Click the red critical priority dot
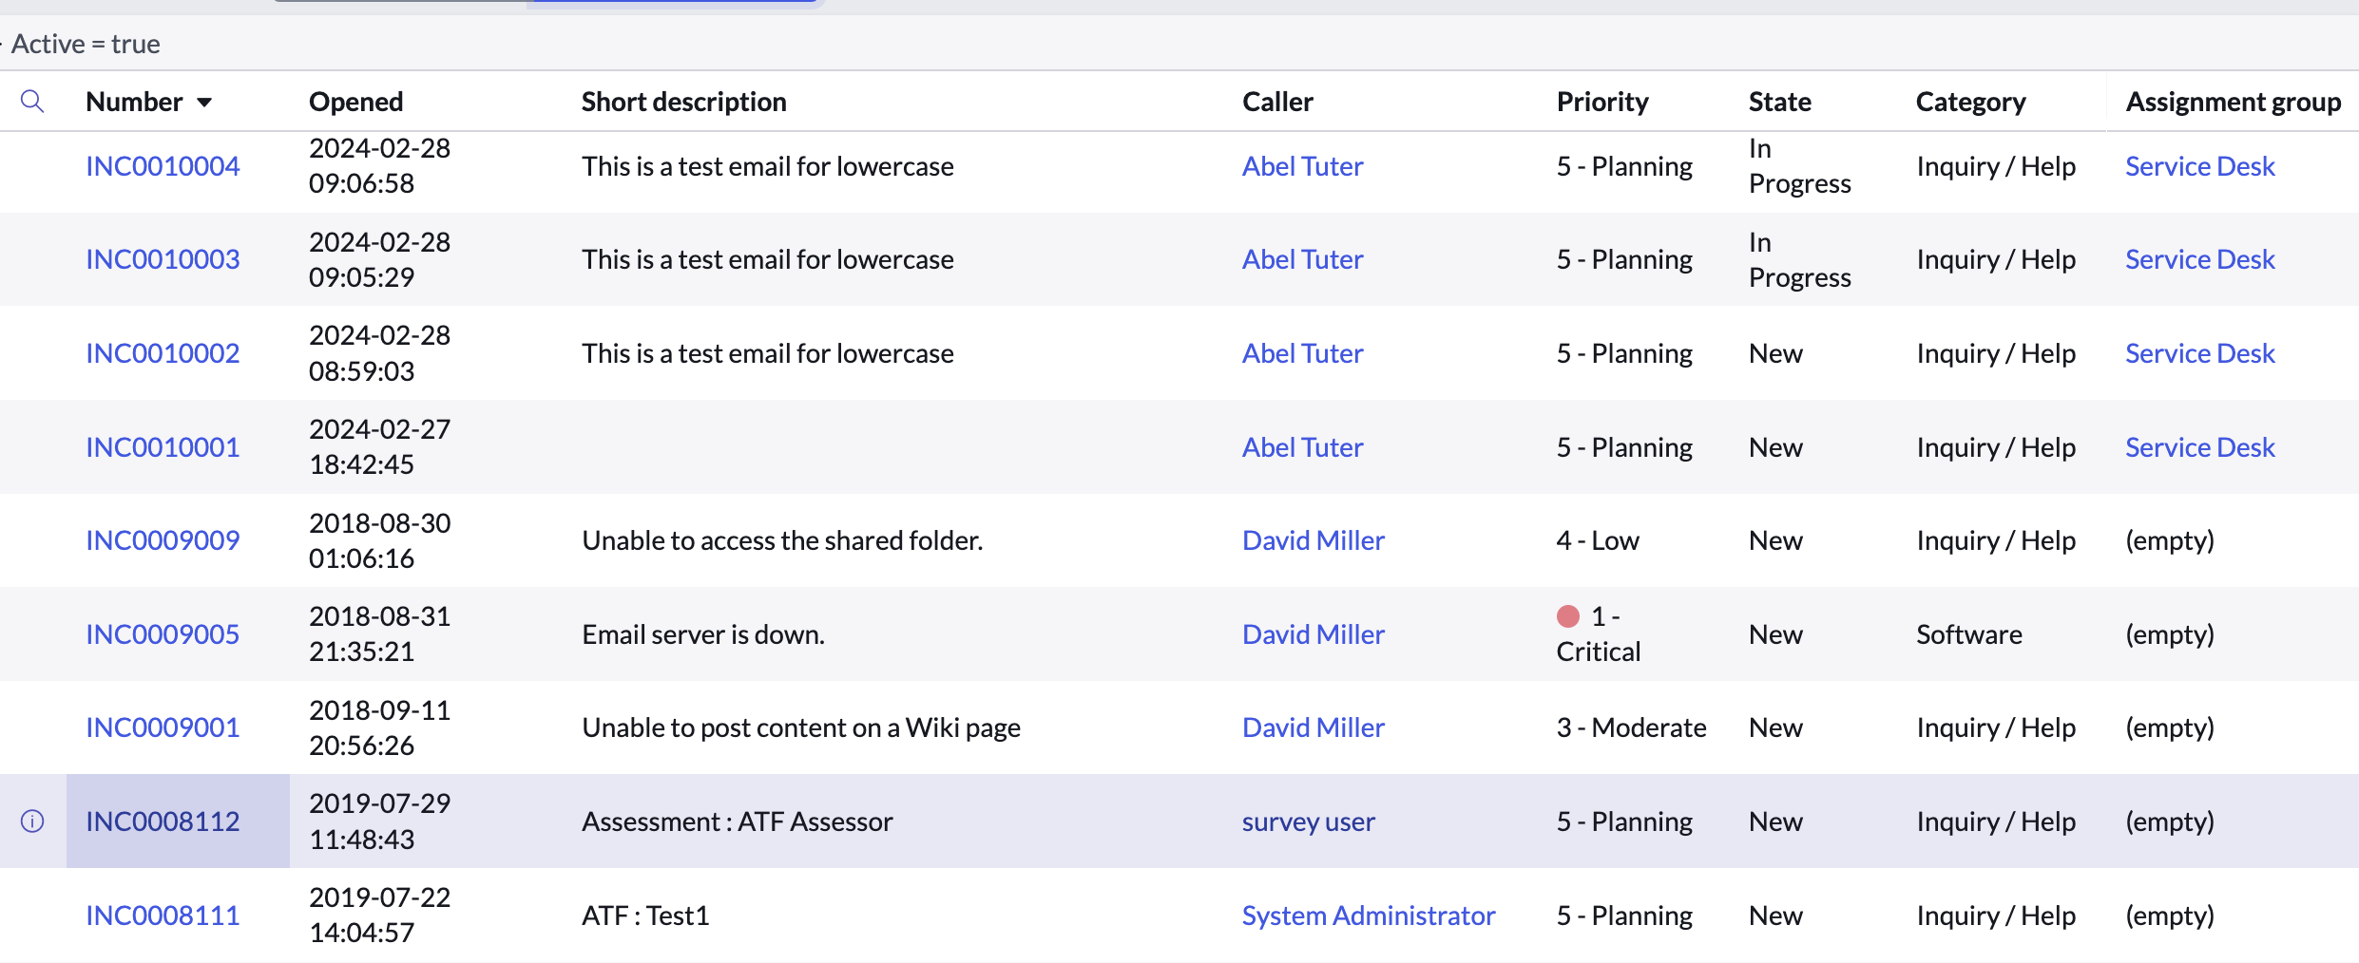The width and height of the screenshot is (2359, 963). pyautogui.click(x=1568, y=616)
